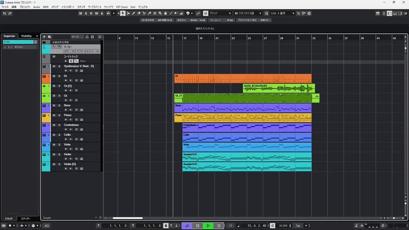Open the Grid snap type dropdown

click(220, 13)
